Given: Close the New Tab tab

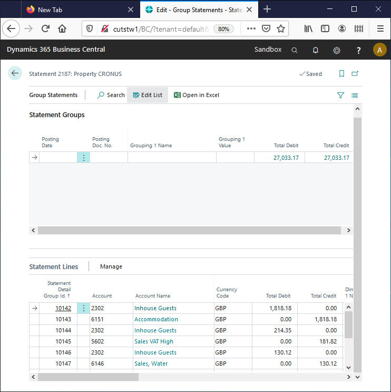Looking at the screenshot, I should [x=131, y=9].
